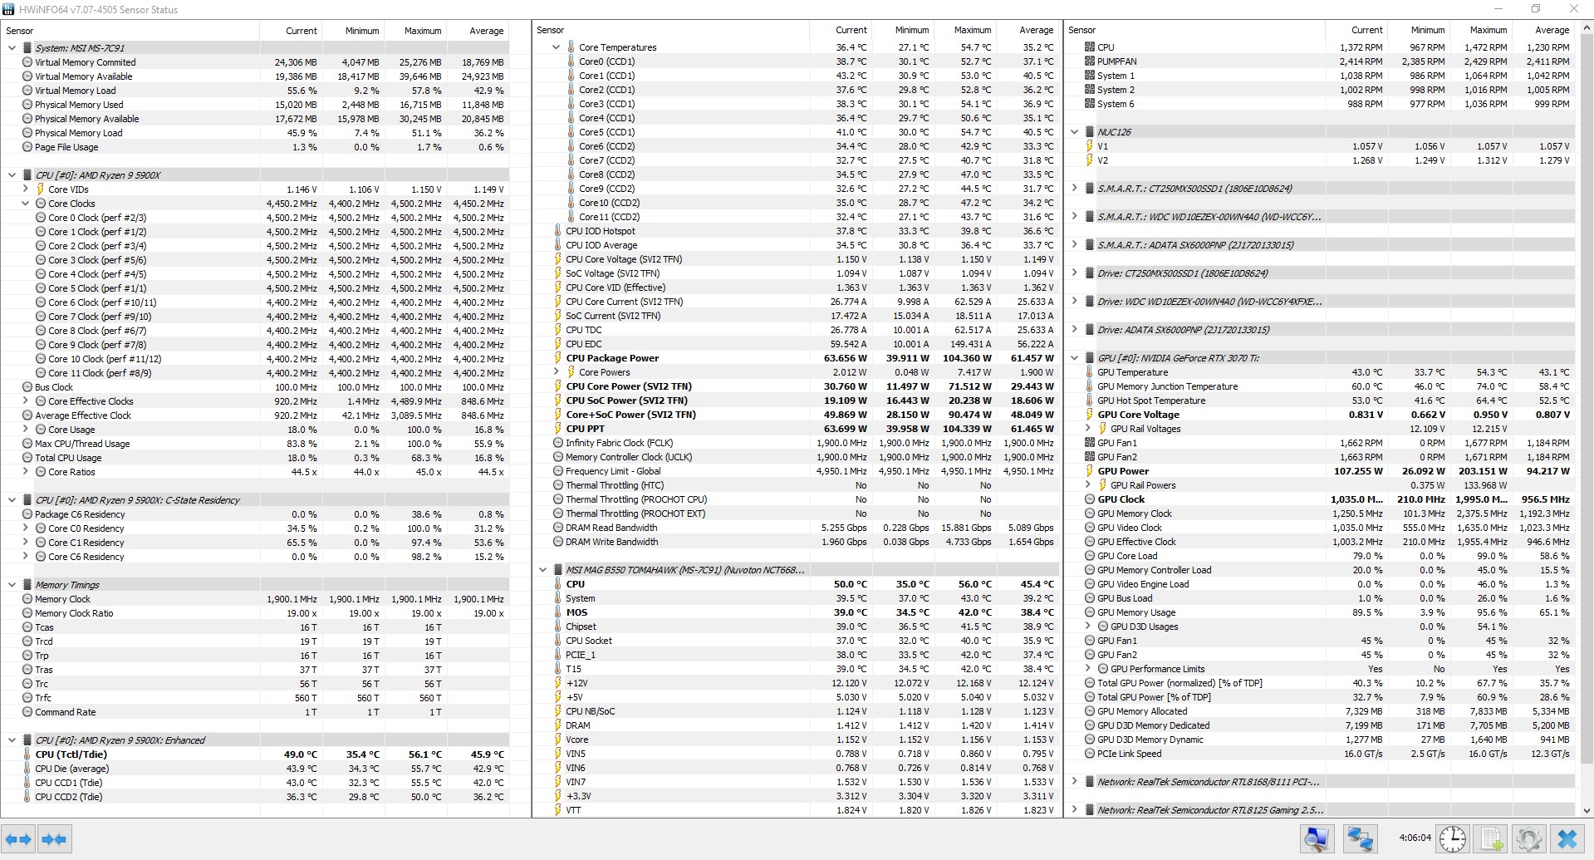The height and width of the screenshot is (860, 1594).
Task: Open sensor settings gear icon
Action: pyautogui.click(x=1529, y=839)
